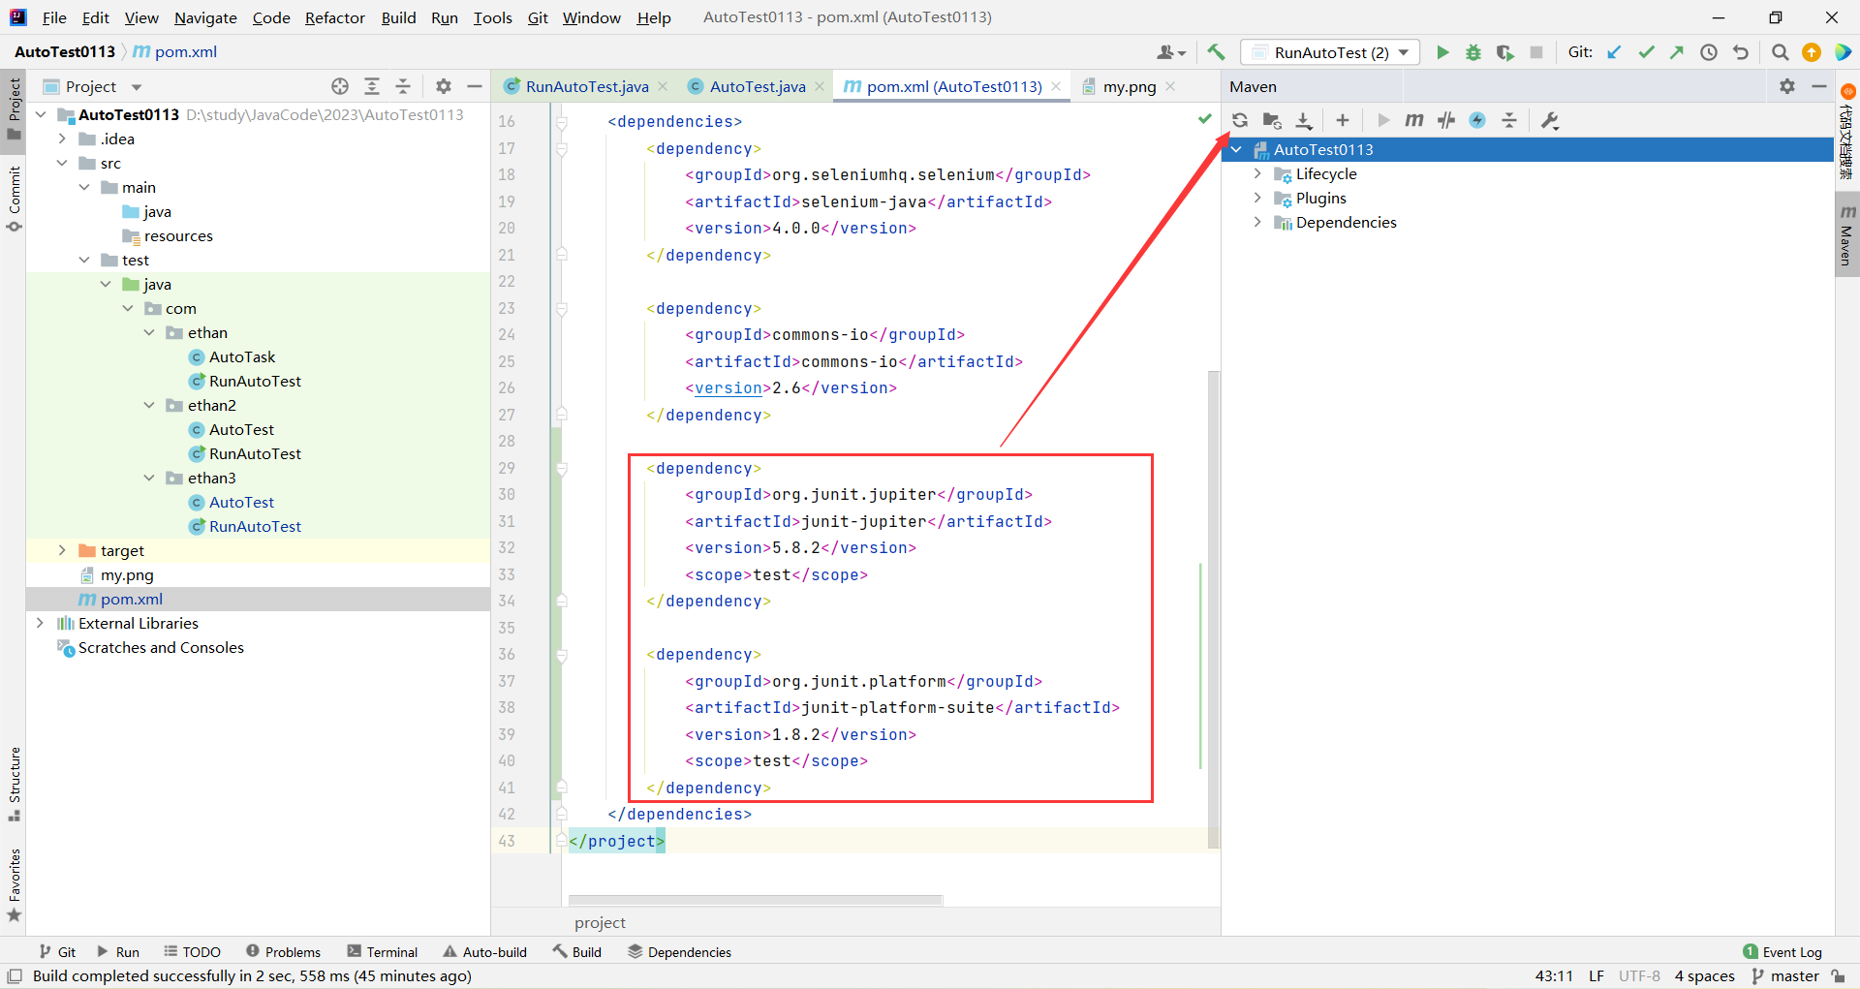Stop running process button

1536,52
